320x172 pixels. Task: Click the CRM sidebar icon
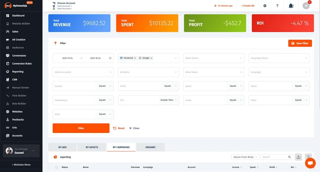point(7,80)
